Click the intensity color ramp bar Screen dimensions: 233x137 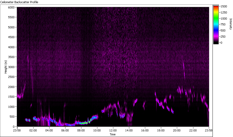point(216,24)
